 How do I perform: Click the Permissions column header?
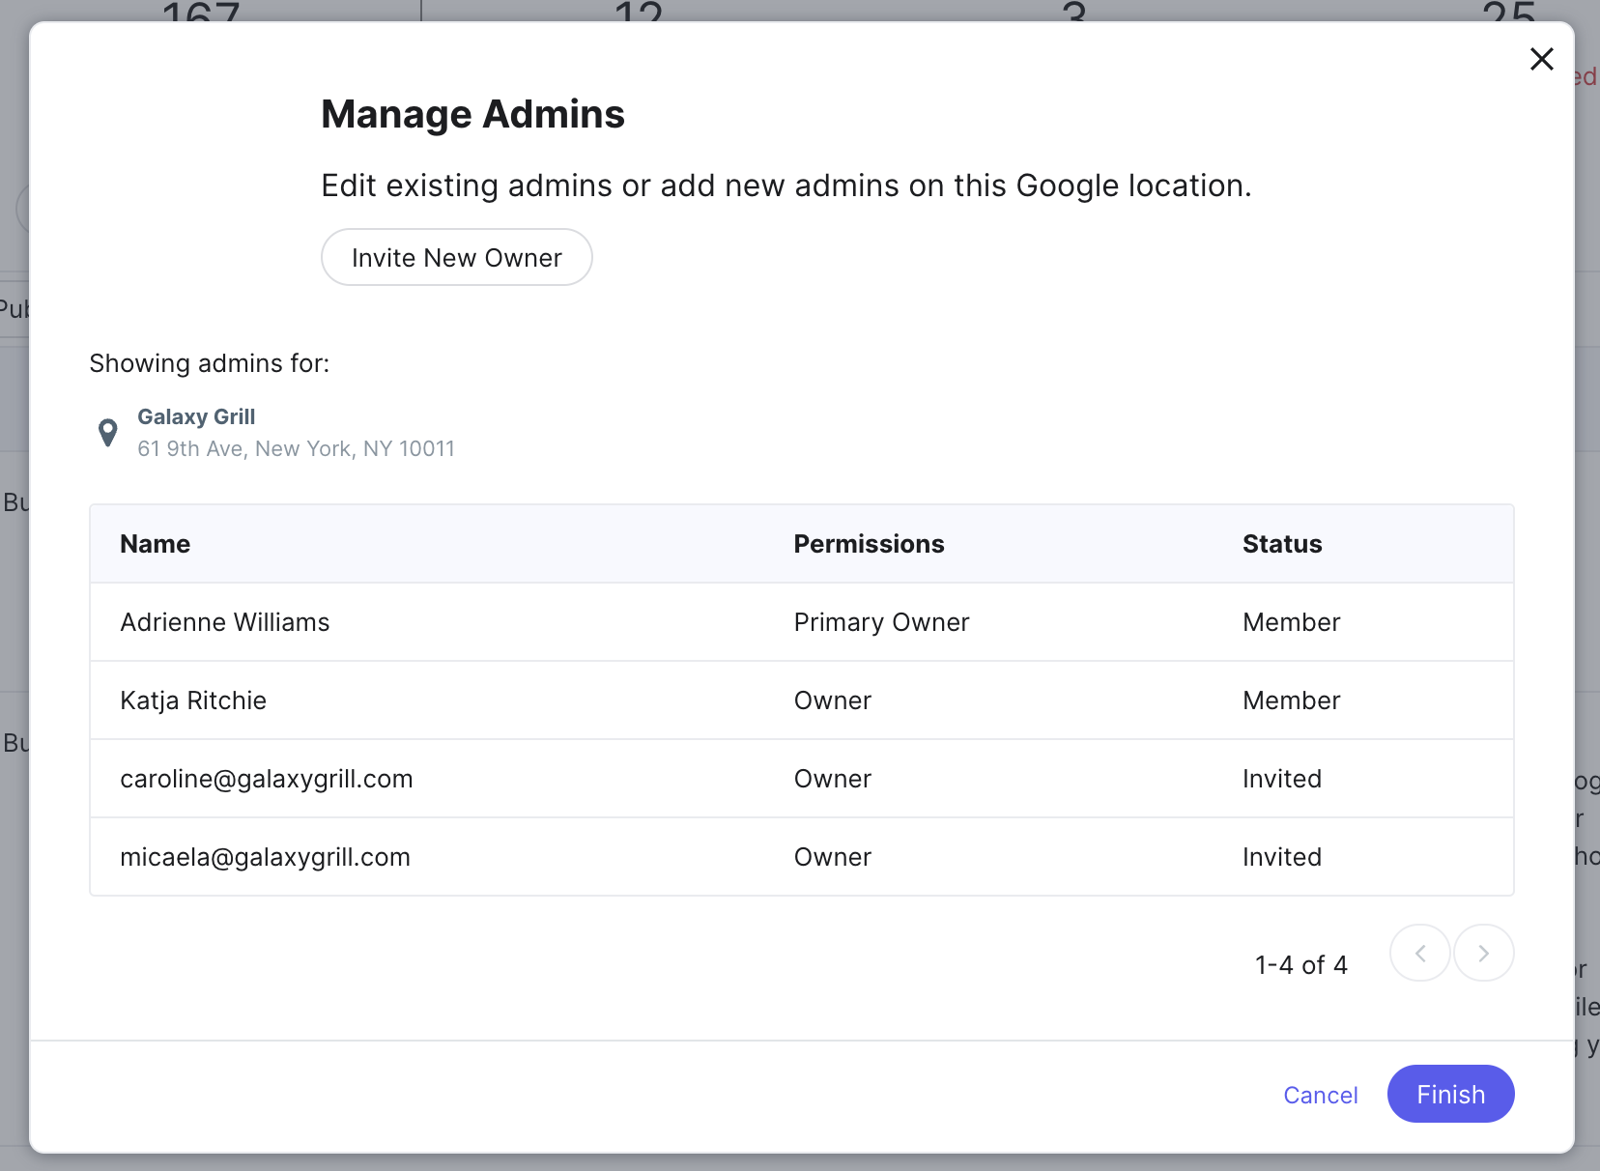[x=869, y=544]
